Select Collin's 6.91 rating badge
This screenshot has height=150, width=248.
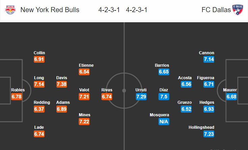[x=39, y=59]
